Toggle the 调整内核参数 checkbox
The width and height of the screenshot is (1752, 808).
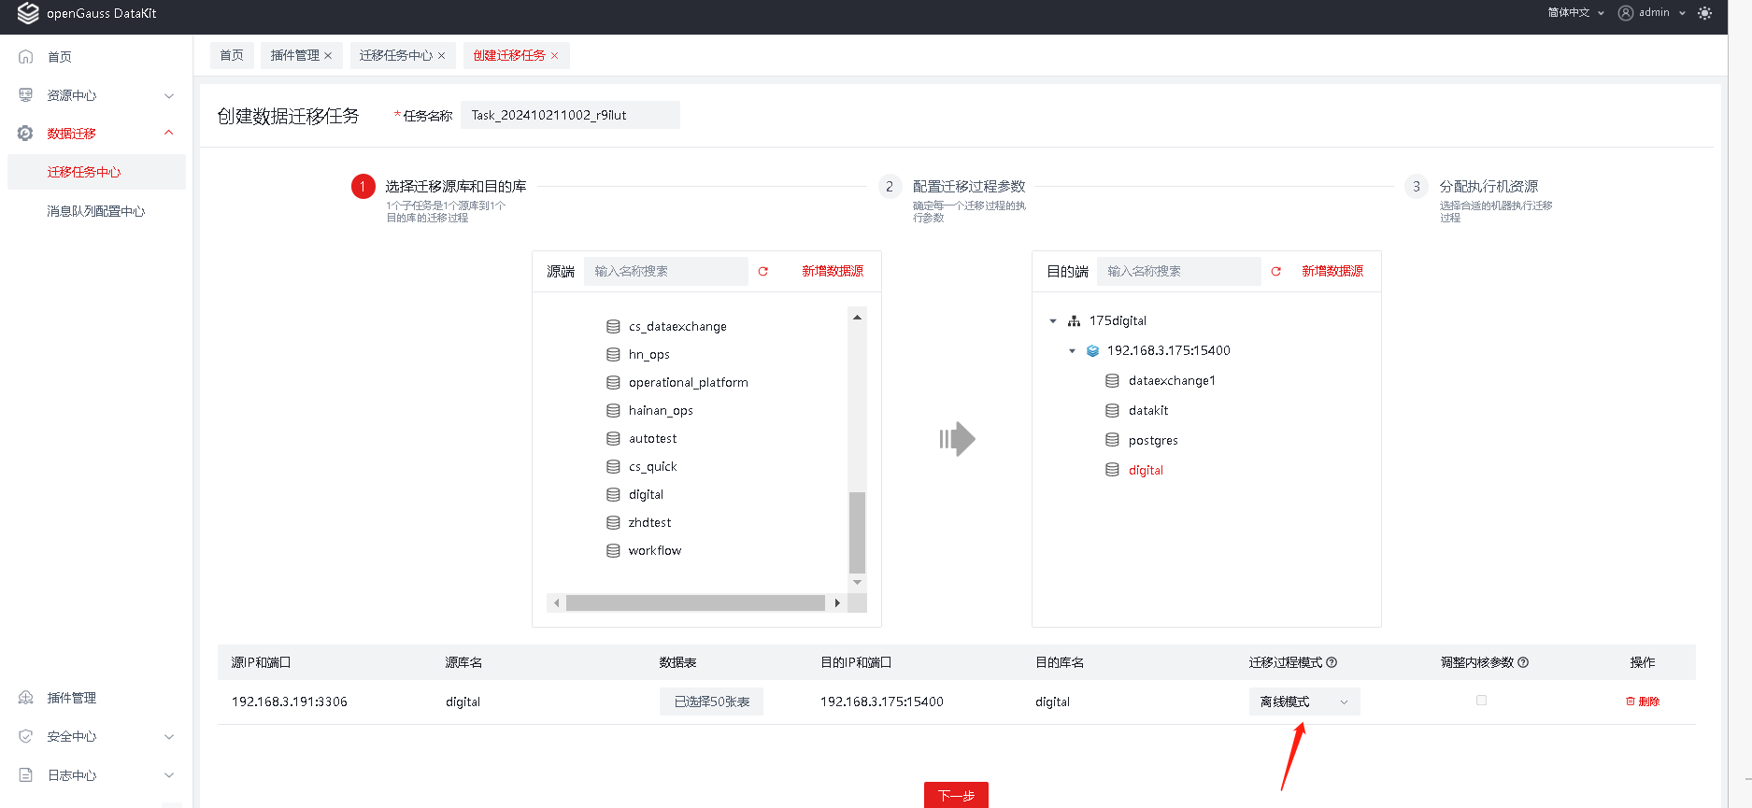click(x=1481, y=701)
